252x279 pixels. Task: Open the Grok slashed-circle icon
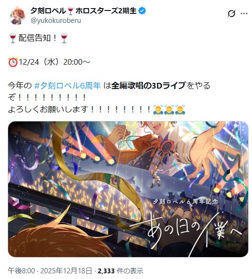click(231, 13)
